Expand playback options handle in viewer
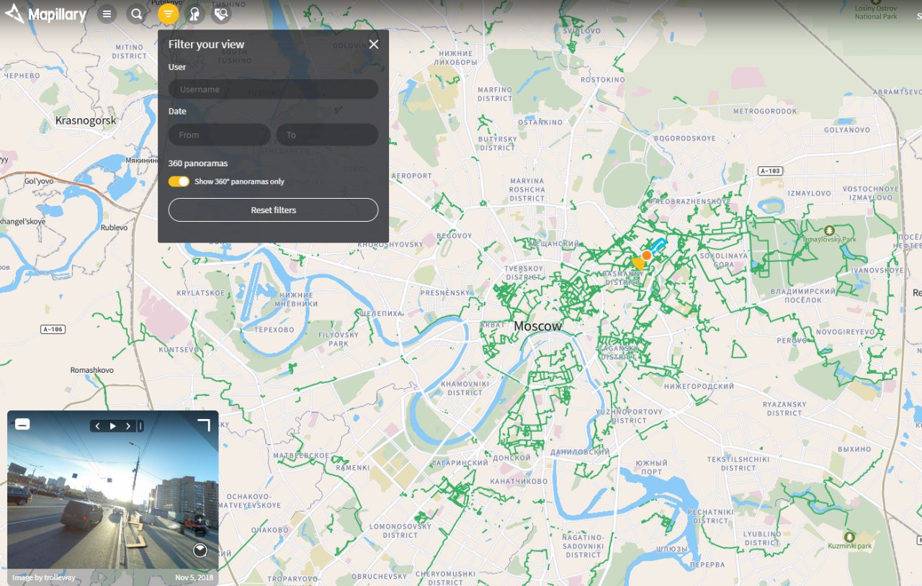The width and height of the screenshot is (922, 586). (x=140, y=426)
